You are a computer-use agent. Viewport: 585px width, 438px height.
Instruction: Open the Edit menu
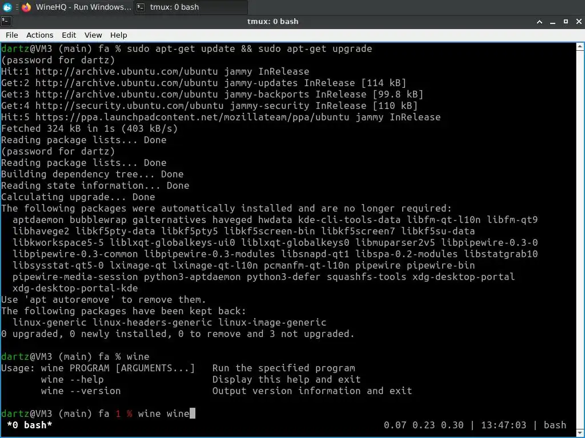click(x=69, y=35)
